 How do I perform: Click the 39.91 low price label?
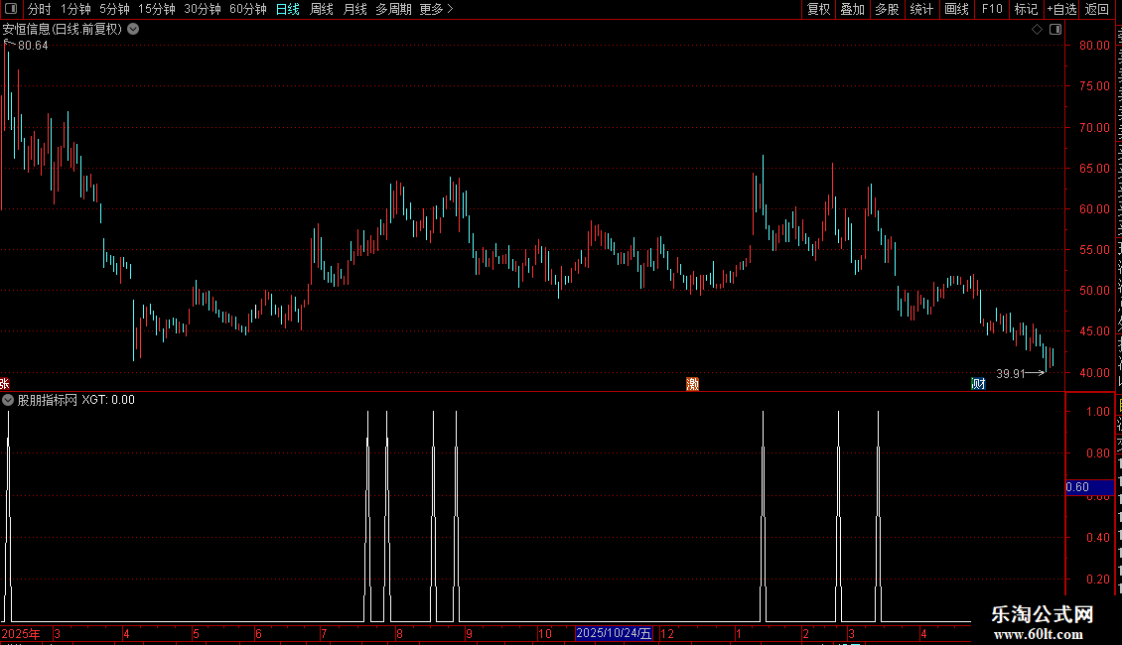(x=1011, y=374)
